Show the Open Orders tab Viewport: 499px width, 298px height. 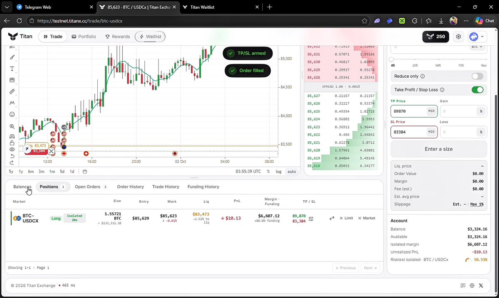[x=91, y=187]
